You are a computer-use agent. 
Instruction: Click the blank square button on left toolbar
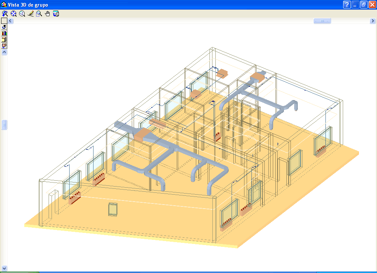(4, 21)
